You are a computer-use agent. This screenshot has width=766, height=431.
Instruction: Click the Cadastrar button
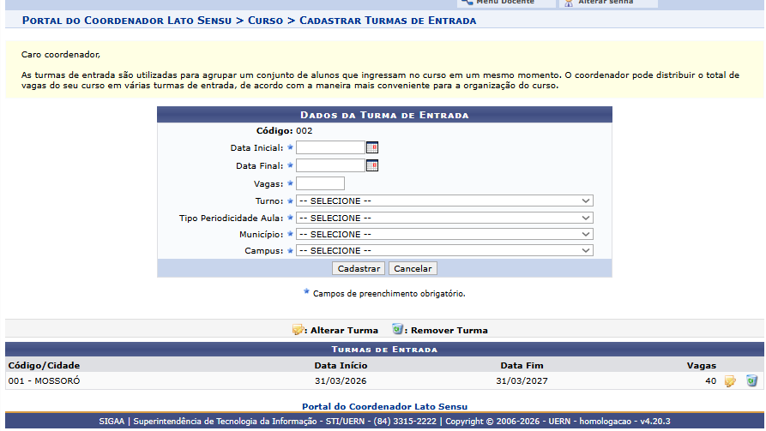(359, 268)
